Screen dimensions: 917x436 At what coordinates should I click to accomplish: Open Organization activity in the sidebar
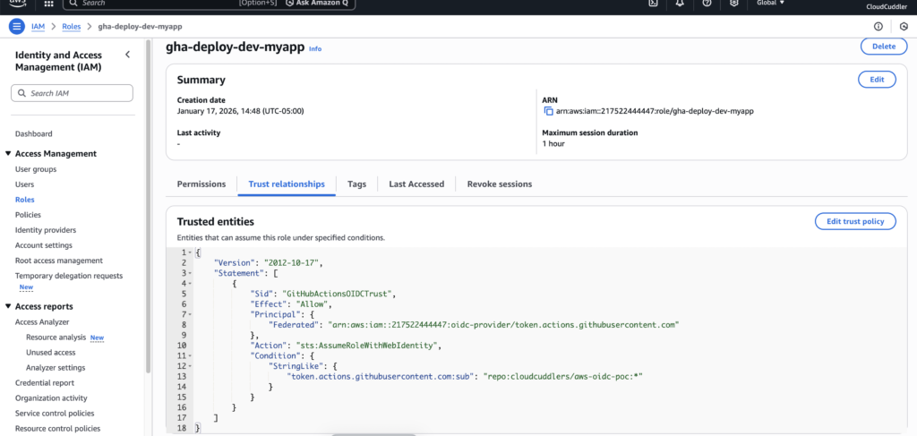[51, 398]
